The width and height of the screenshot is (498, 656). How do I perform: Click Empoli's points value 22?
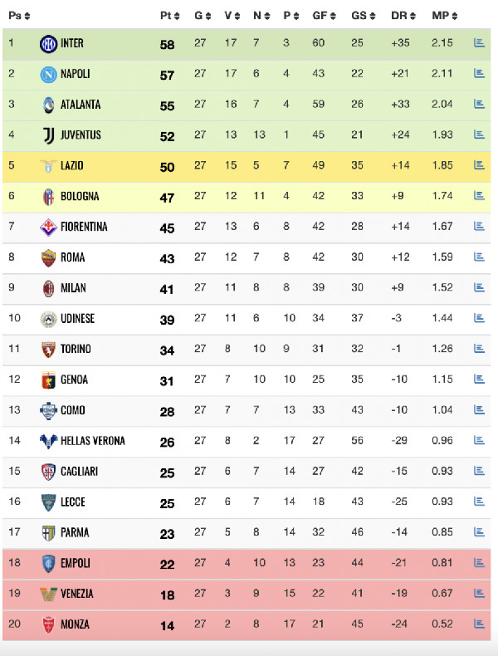[x=167, y=564]
